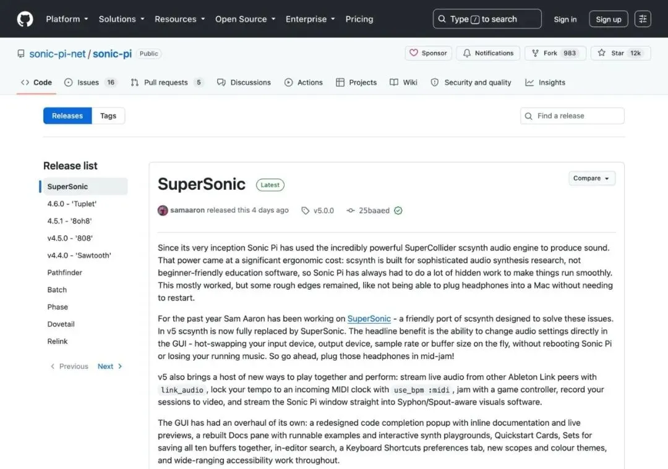The width and height of the screenshot is (668, 469).
Task: Click the Notifications bell icon
Action: click(467, 53)
